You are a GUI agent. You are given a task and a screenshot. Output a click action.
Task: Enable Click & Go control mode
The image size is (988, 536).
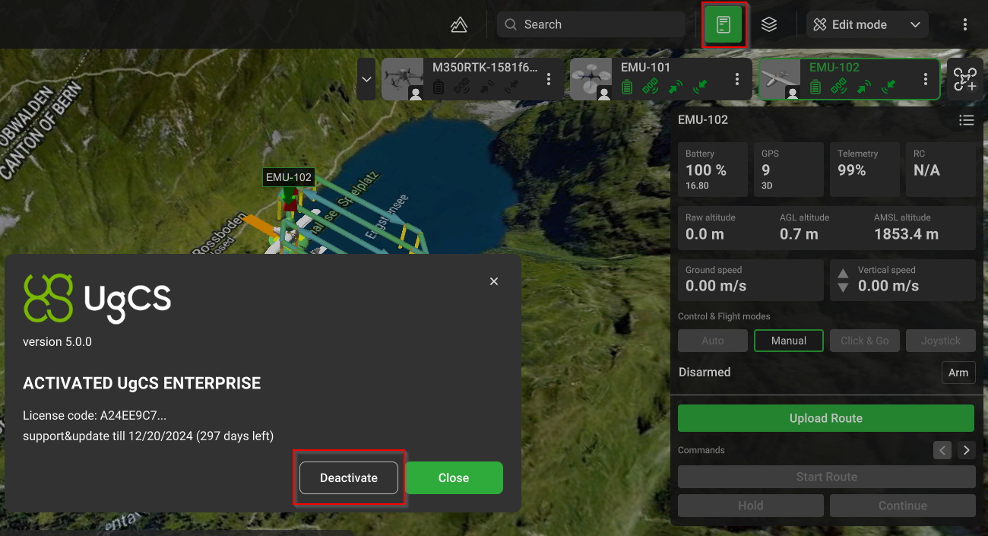864,341
